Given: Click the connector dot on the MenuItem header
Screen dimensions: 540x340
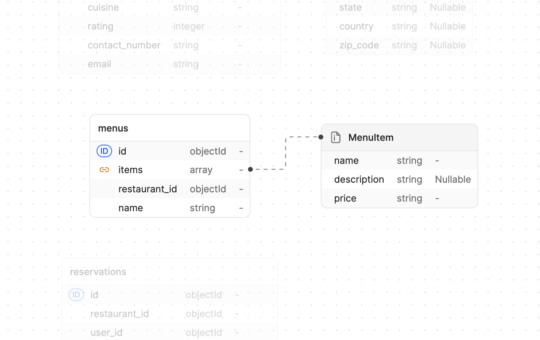Looking at the screenshot, I should (321, 137).
